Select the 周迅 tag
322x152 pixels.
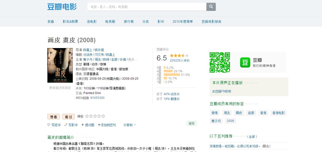(227, 113)
